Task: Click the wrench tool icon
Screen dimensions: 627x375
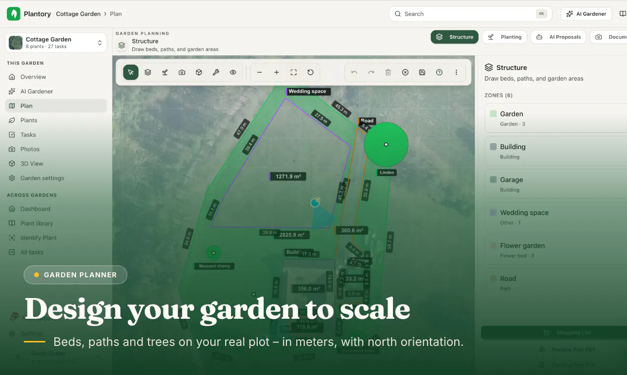Action: [x=216, y=72]
